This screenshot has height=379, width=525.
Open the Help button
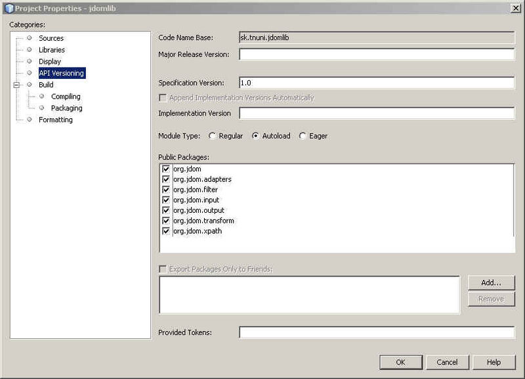click(x=493, y=362)
